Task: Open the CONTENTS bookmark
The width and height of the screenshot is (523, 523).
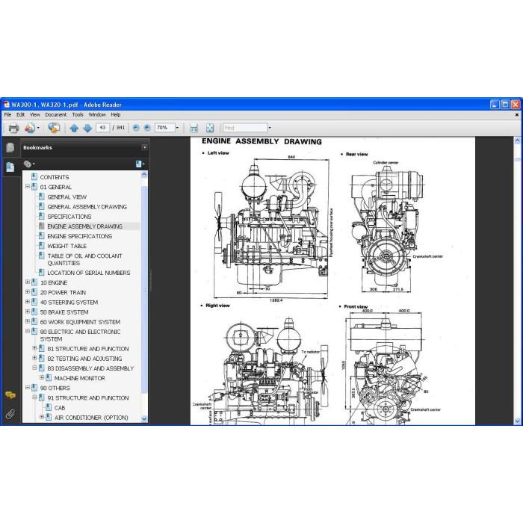Action: coord(55,177)
